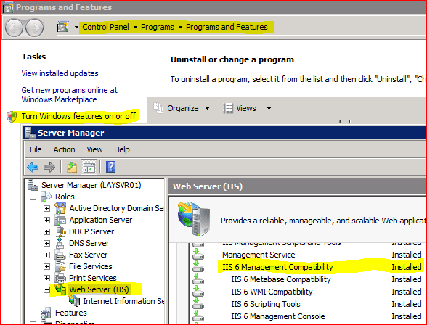Expand the Active Directory Domain Services node

coord(46,209)
